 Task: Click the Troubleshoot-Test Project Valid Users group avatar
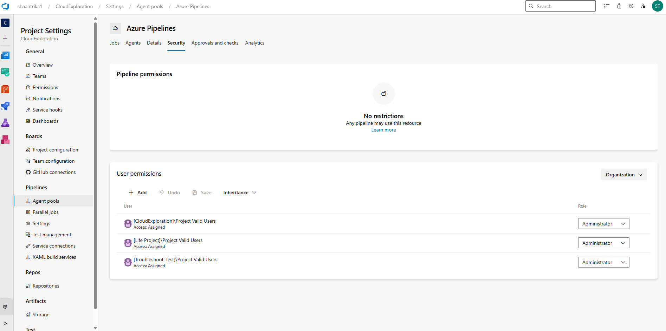point(128,262)
